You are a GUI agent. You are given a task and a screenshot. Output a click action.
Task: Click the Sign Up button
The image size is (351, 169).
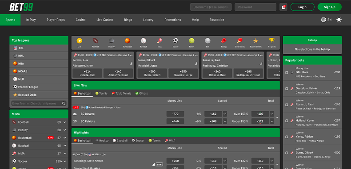coord(330,7)
